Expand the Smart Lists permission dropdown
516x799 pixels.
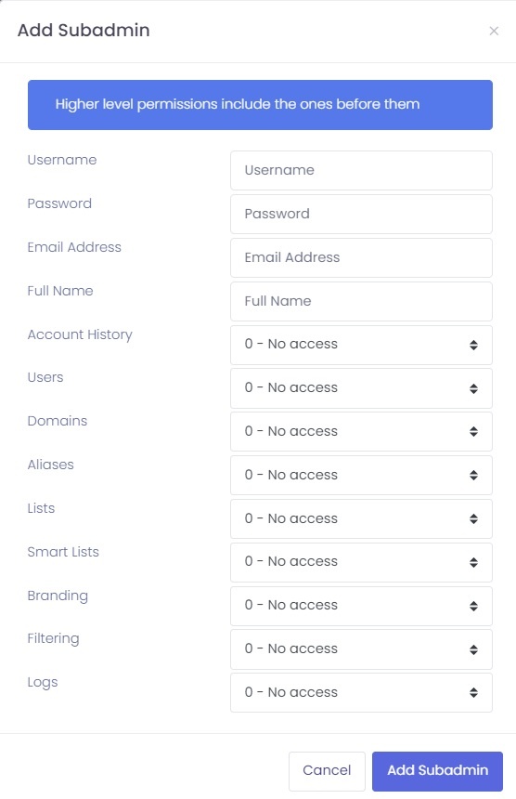361,563
